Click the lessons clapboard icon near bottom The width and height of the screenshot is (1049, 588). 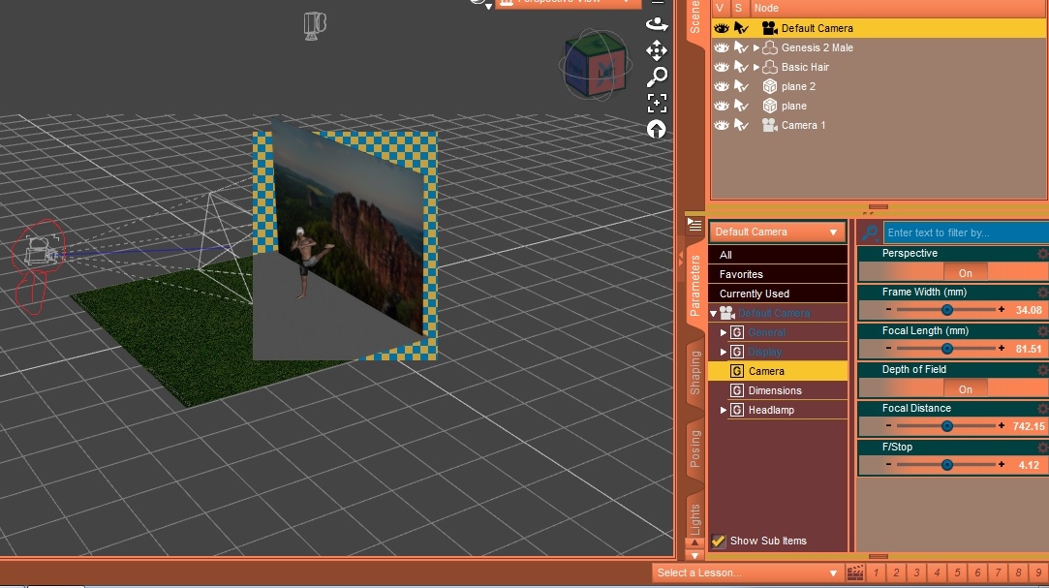[854, 573]
